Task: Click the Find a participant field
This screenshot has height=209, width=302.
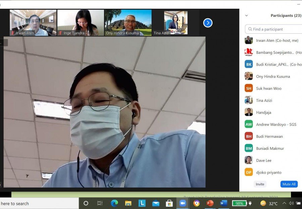Action: 273,29
